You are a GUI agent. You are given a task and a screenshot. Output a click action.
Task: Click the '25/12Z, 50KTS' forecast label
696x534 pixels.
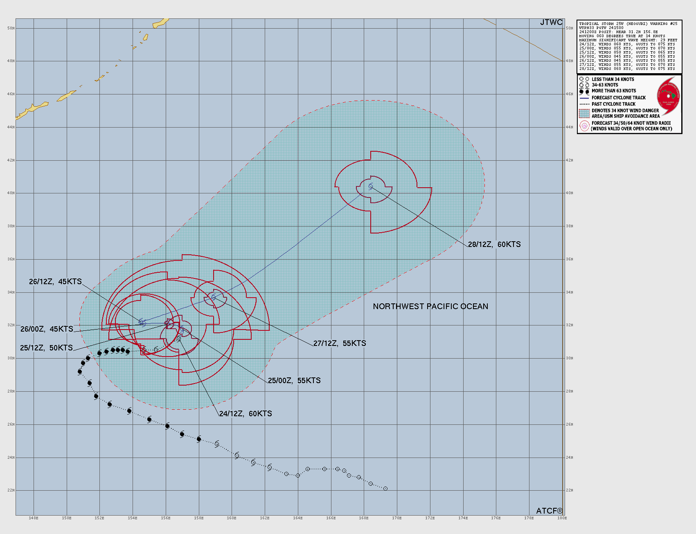tap(46, 348)
